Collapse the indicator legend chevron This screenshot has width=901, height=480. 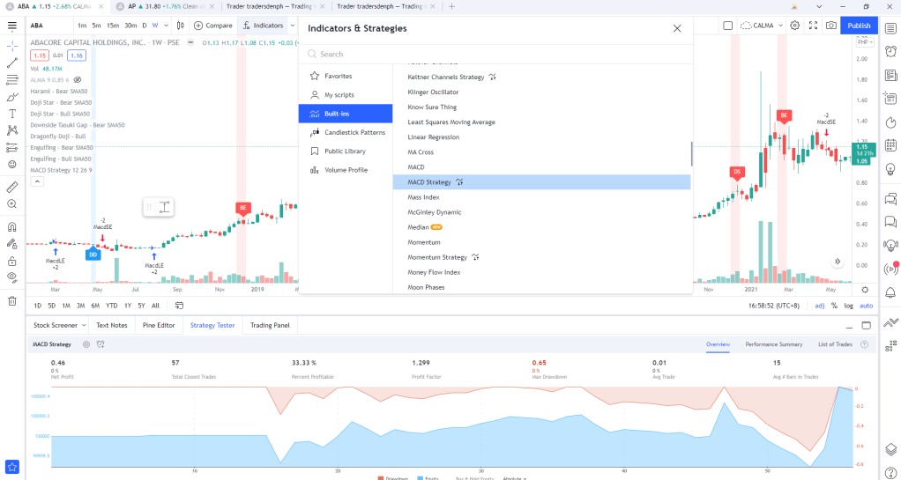pyautogui.click(x=36, y=181)
